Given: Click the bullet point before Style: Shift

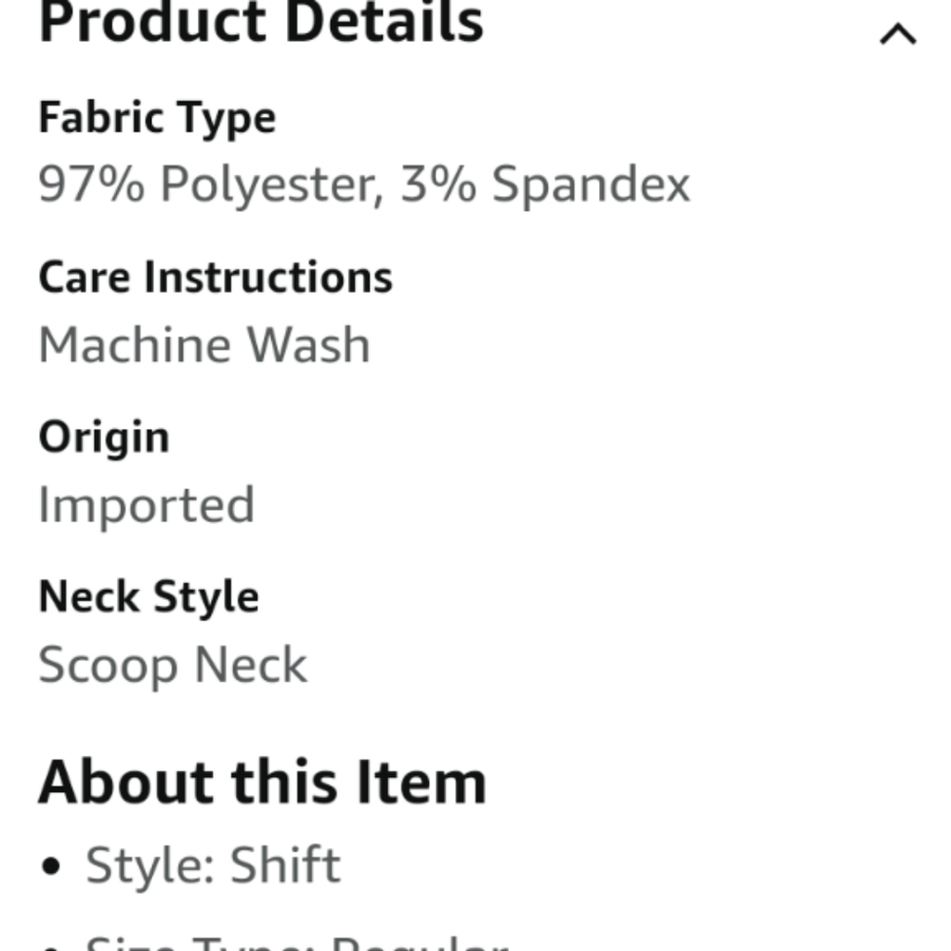Looking at the screenshot, I should pyautogui.click(x=52, y=867).
